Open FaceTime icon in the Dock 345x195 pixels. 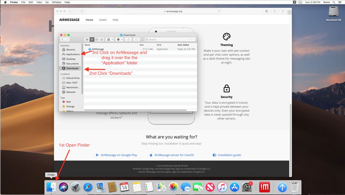(x=198, y=187)
